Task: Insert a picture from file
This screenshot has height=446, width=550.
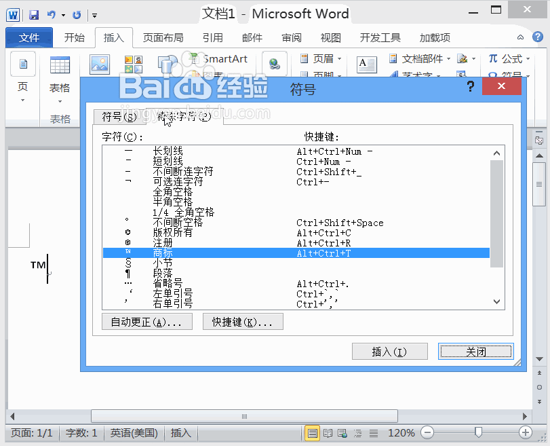Action: pos(98,64)
